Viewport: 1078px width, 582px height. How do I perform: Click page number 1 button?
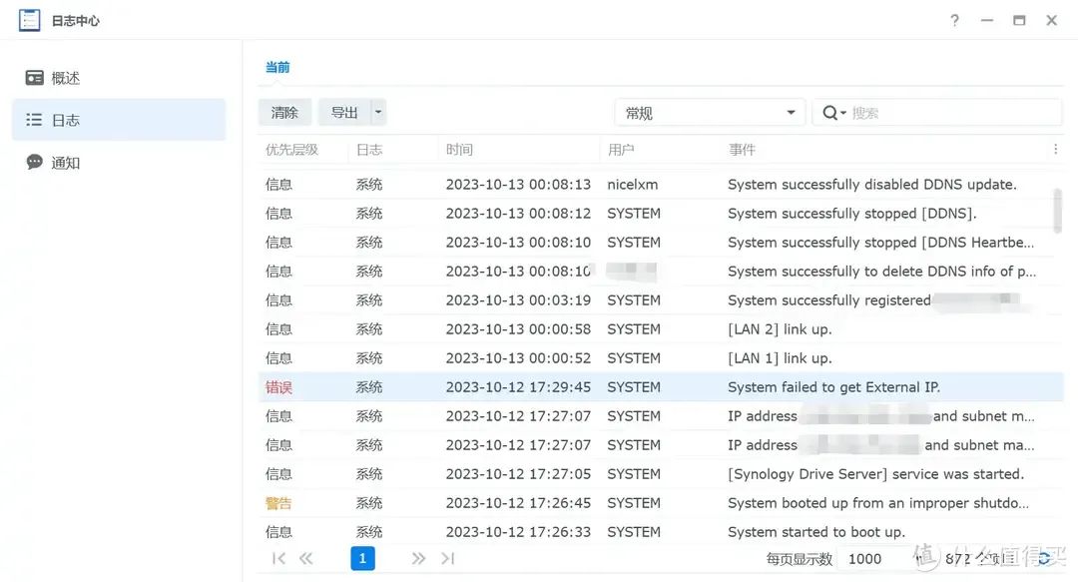362,559
